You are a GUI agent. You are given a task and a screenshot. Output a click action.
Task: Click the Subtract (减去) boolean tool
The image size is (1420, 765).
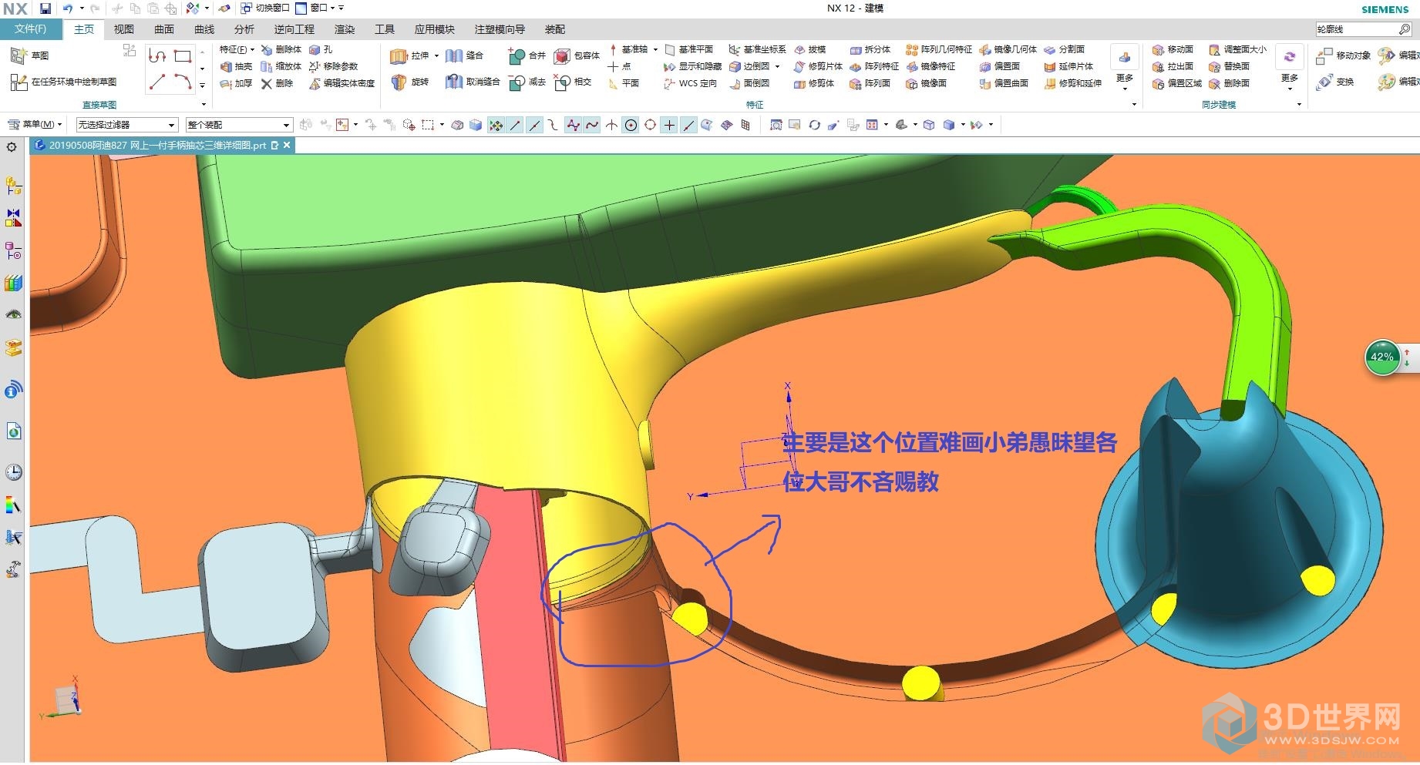(527, 82)
